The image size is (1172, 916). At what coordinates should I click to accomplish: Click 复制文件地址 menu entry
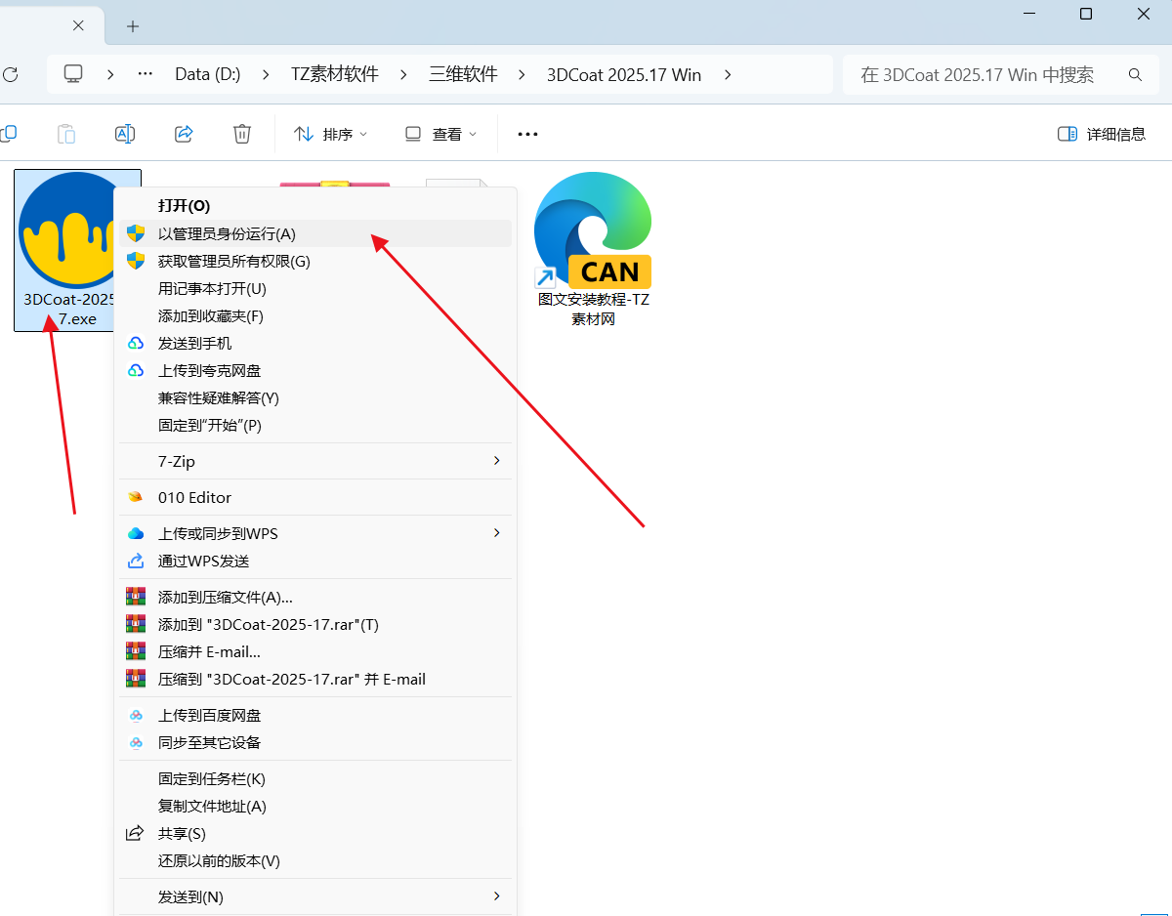point(315,806)
